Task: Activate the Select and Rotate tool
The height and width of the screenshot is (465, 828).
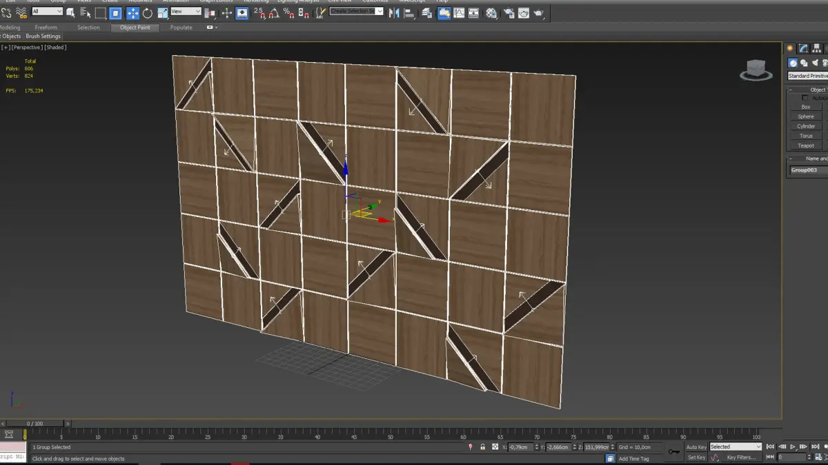Action: pyautogui.click(x=148, y=12)
